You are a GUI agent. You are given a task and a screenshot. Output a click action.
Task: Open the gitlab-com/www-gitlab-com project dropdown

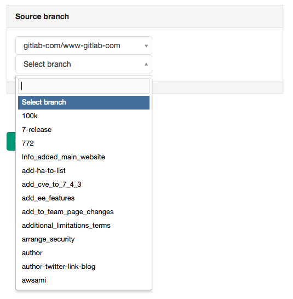(84, 45)
